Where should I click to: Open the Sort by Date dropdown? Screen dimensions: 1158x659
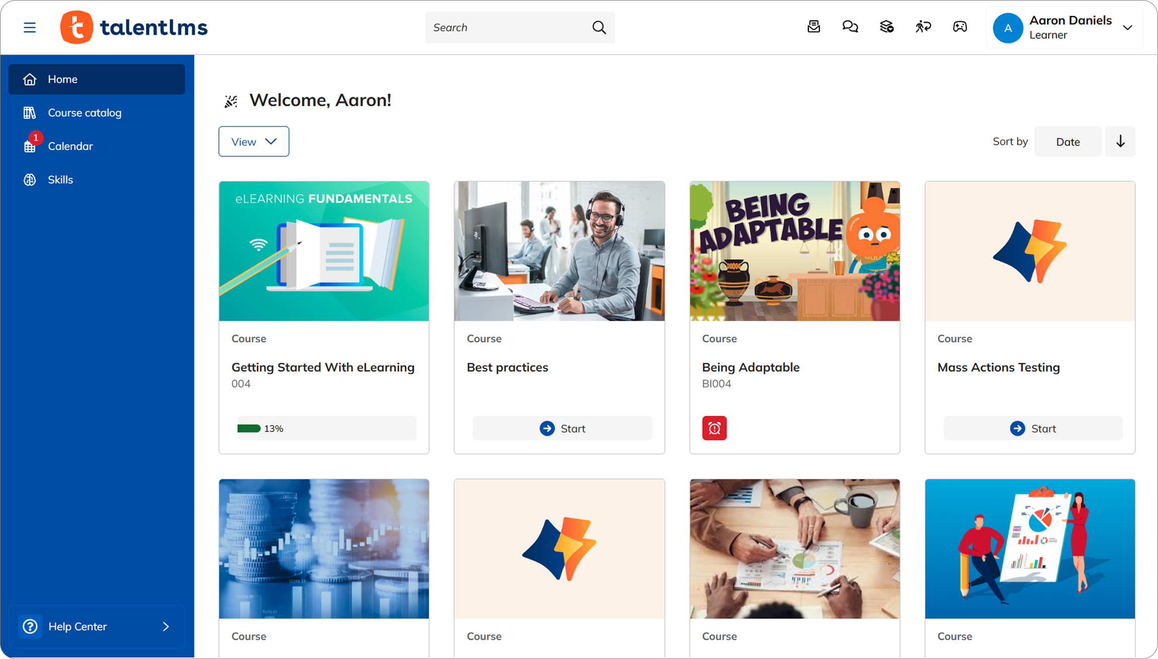[1067, 142]
